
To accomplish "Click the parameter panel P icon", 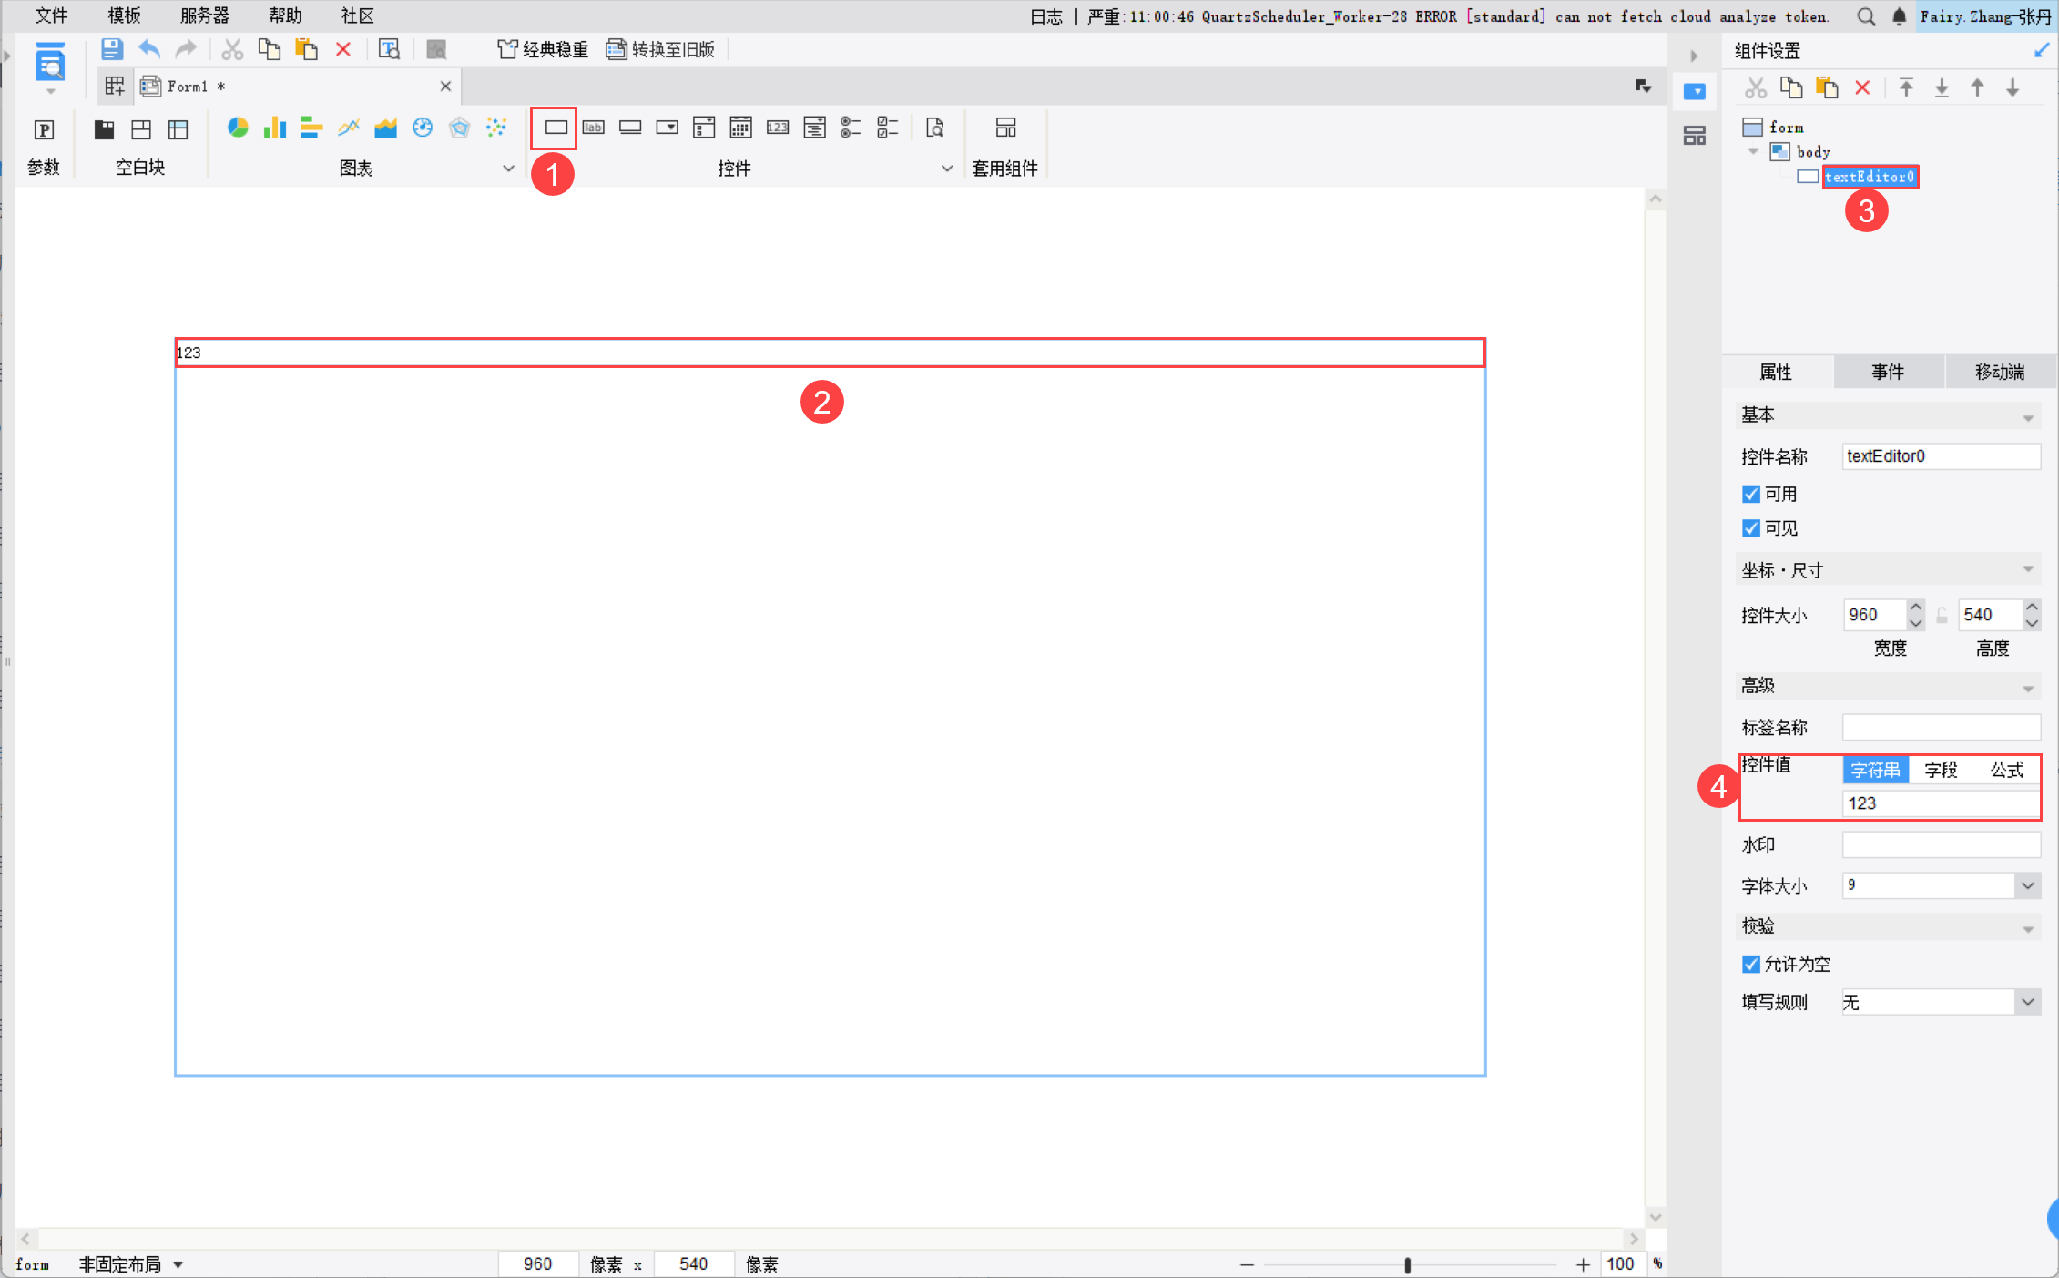I will tap(44, 129).
